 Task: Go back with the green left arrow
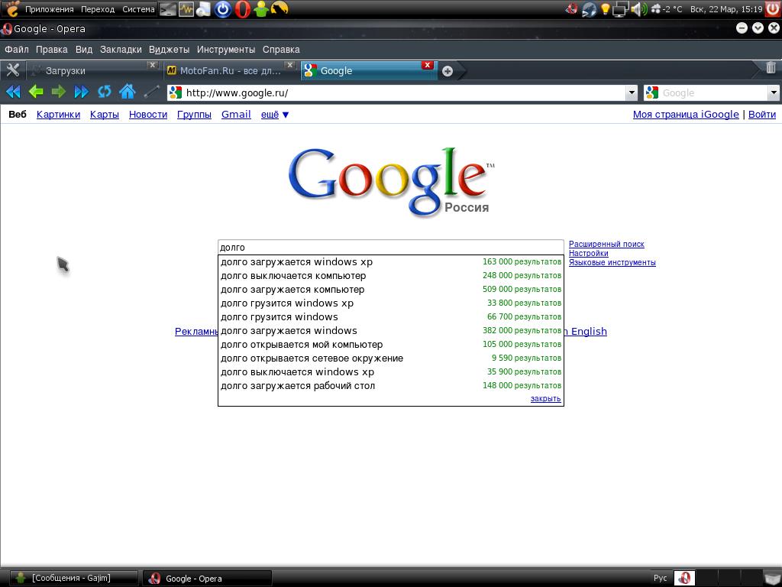[x=36, y=92]
